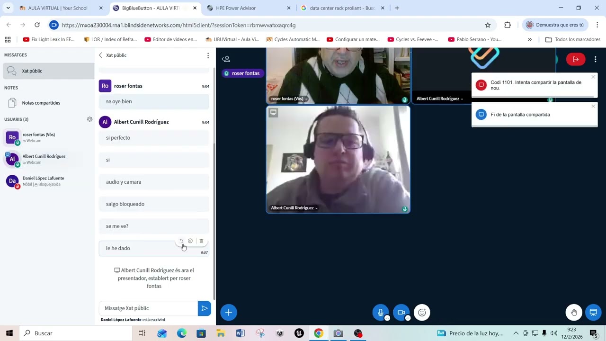This screenshot has width=606, height=341.
Task: Click the 'se me ve?' chat message
Action: [x=154, y=226]
